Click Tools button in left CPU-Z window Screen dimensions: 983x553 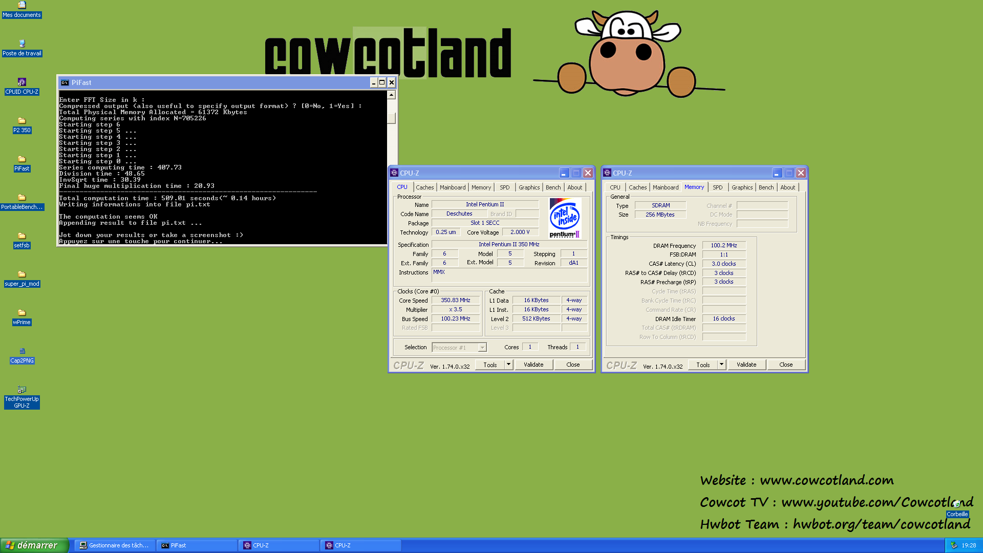coord(490,365)
